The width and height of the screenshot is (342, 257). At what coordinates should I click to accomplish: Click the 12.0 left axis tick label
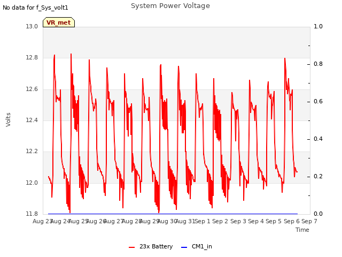tap(32, 183)
